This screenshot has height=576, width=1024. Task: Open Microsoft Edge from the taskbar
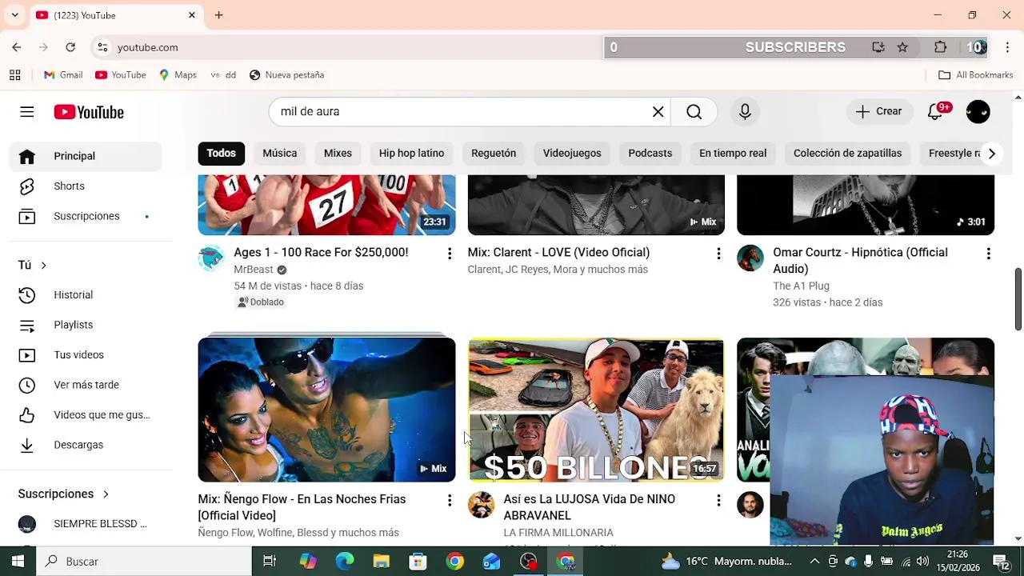[x=345, y=562]
